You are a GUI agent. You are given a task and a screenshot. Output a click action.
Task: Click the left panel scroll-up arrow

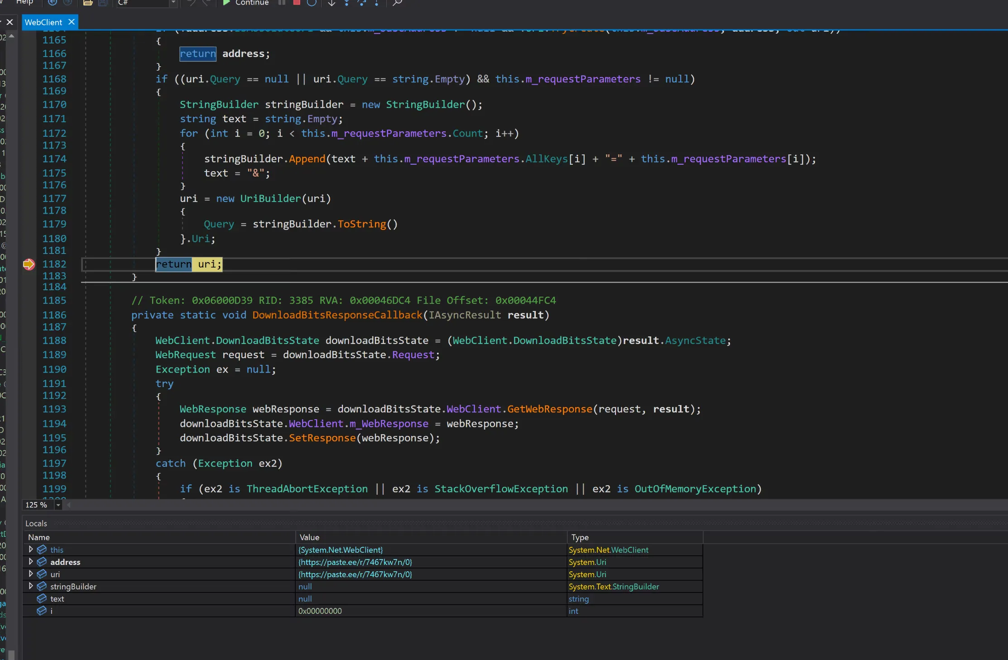[12, 36]
